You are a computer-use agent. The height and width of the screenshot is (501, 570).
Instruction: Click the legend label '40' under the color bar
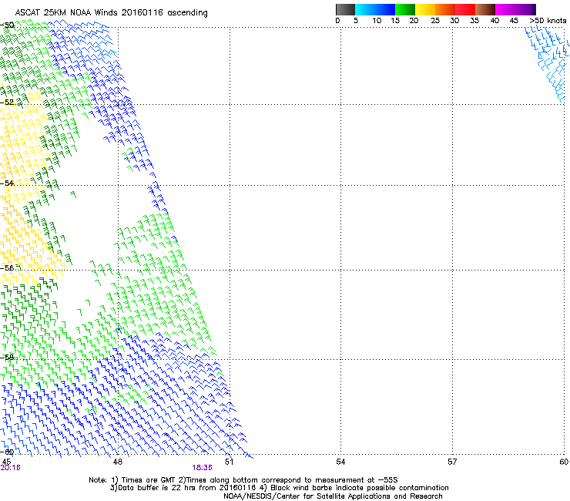495,21
